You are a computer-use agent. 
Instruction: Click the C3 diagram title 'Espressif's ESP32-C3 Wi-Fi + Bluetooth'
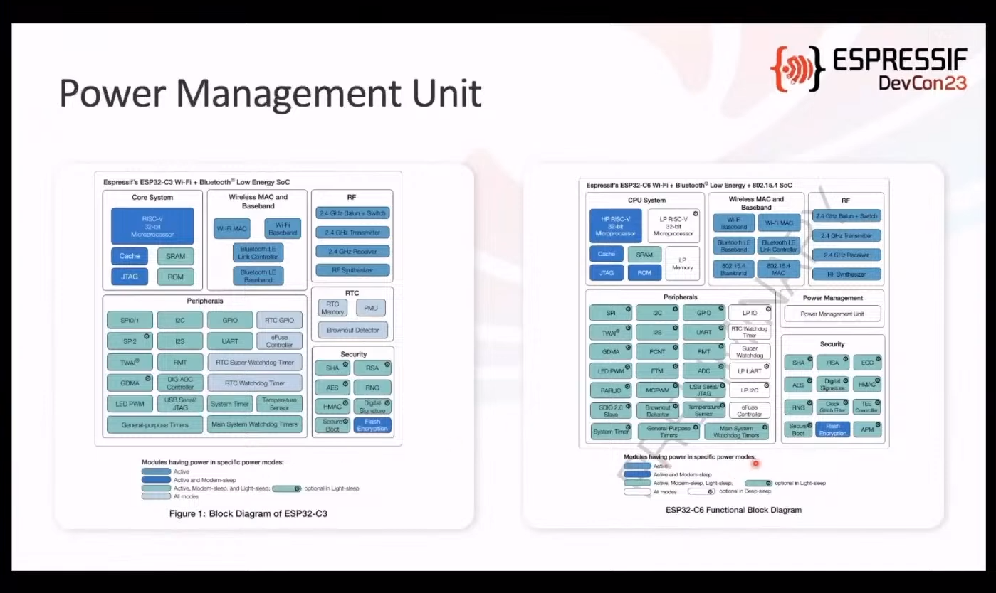196,182
